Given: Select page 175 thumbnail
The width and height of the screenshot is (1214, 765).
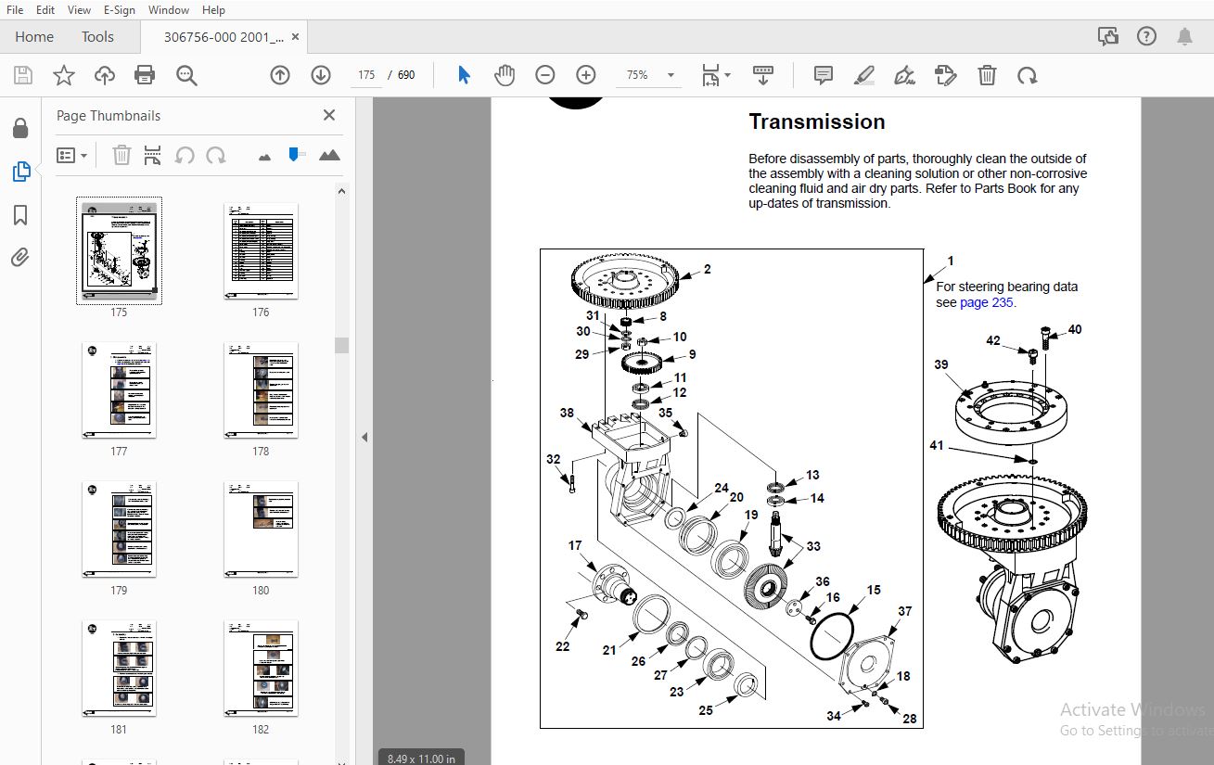Looking at the screenshot, I should 119,250.
